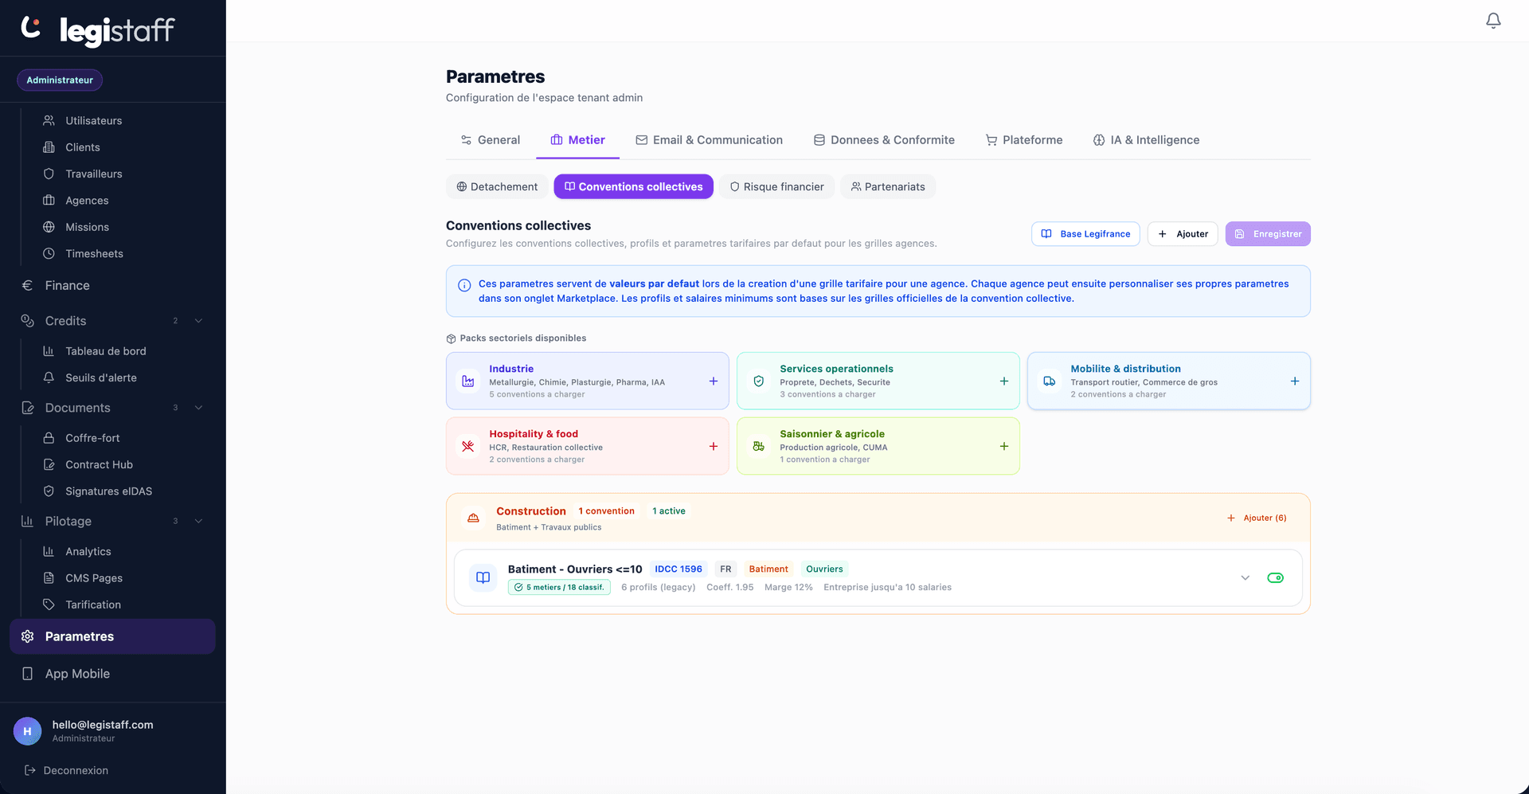Click Ajouter (6) in Construction section
This screenshot has width=1529, height=794.
click(1257, 518)
